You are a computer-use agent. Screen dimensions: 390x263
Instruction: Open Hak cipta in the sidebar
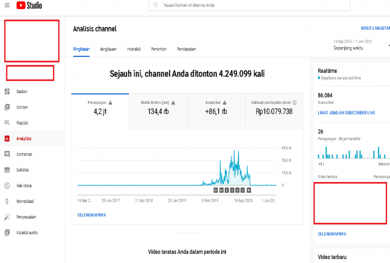[24, 185]
